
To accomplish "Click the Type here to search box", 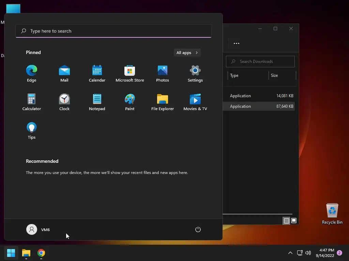I will (x=113, y=31).
